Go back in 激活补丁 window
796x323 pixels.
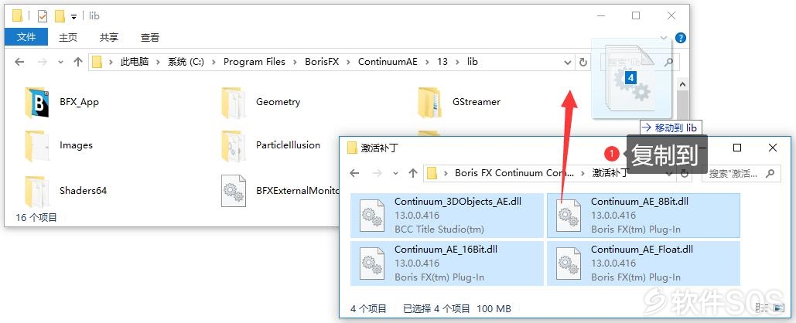click(x=354, y=173)
